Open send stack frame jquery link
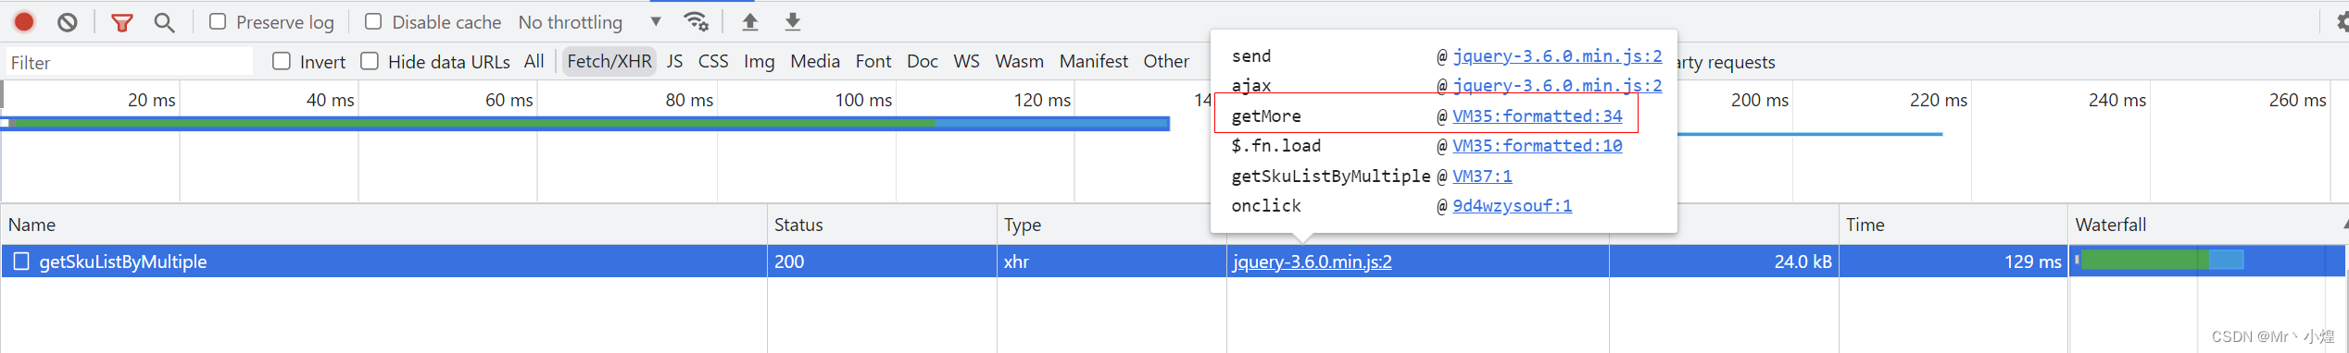 pos(1557,56)
